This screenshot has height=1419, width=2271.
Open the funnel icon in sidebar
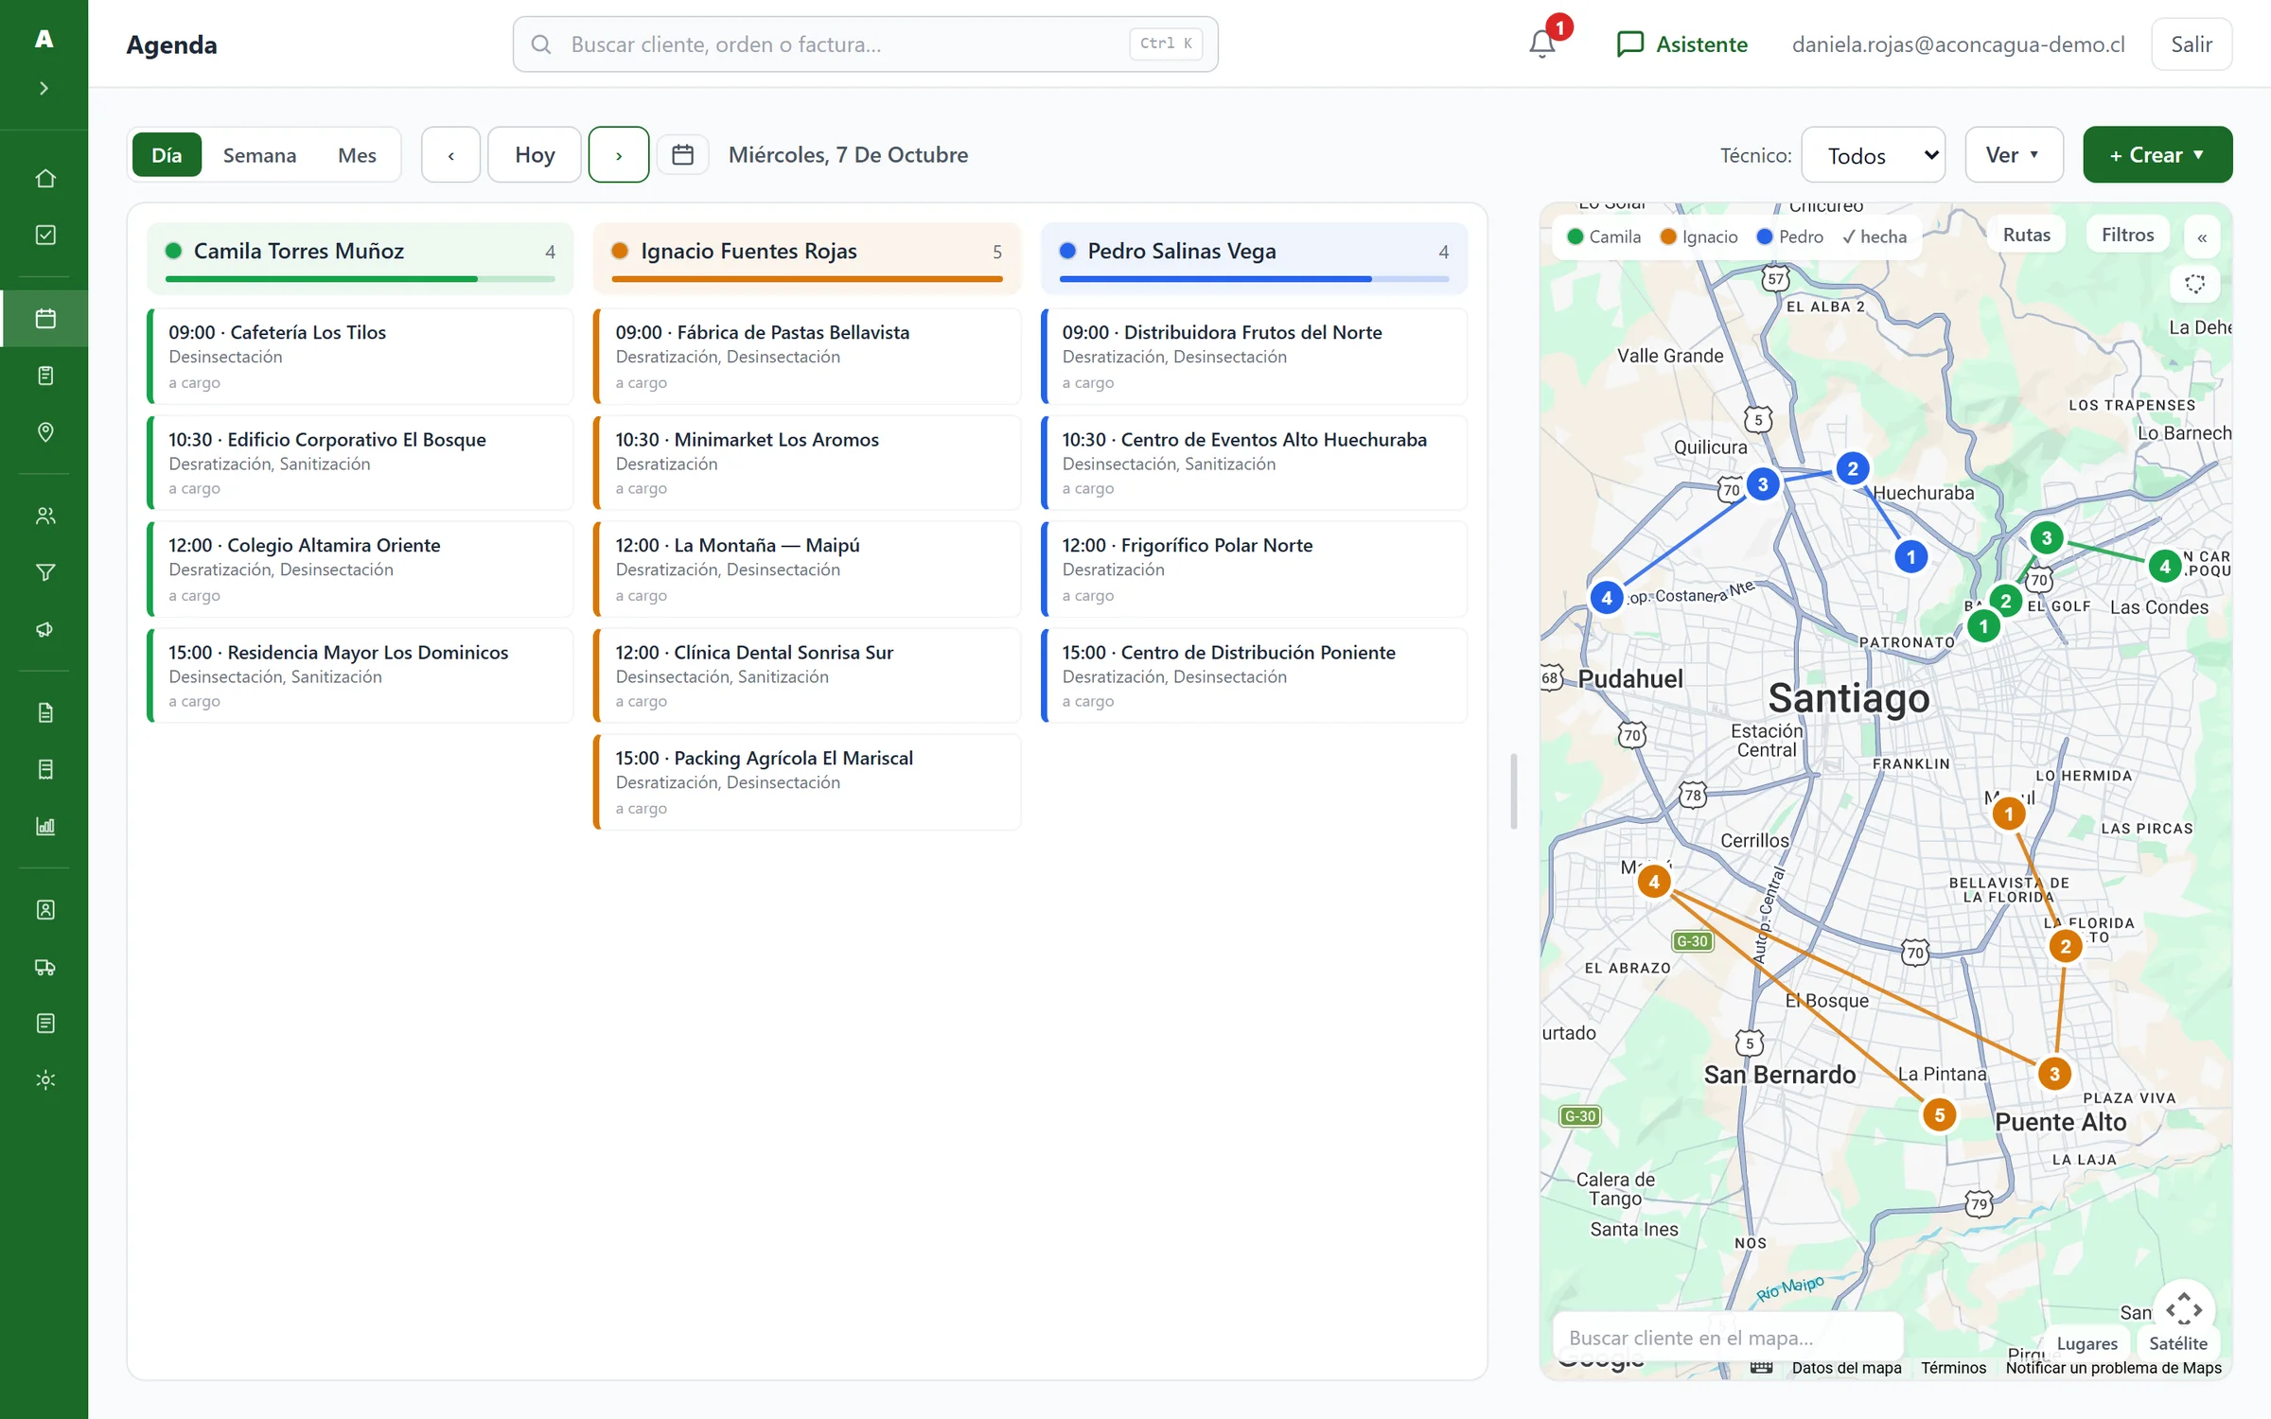(45, 572)
